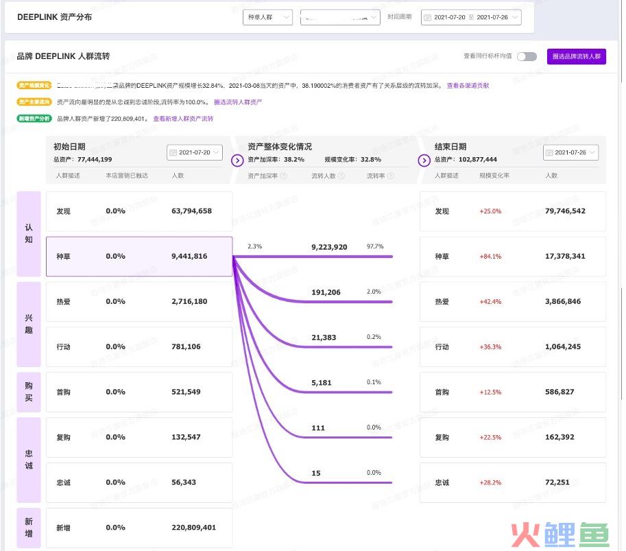Click the 资产加深率 38.2% summary text
Image resolution: width=626 pixels, height=551 pixels.
276,159
